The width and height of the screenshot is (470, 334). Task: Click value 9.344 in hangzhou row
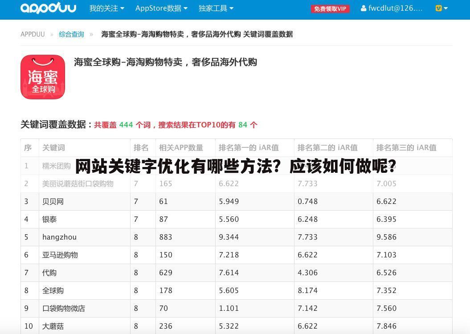pyautogui.click(x=229, y=237)
